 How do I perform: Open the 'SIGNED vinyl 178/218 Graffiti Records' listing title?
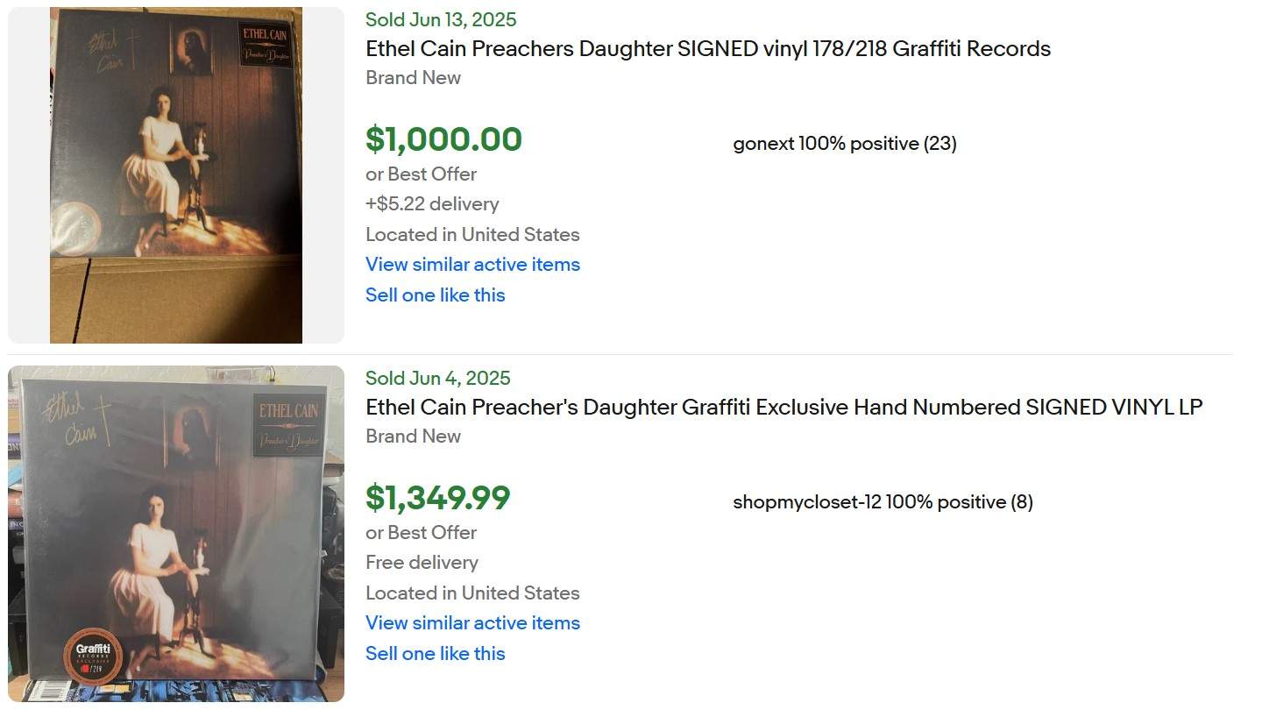(x=708, y=49)
